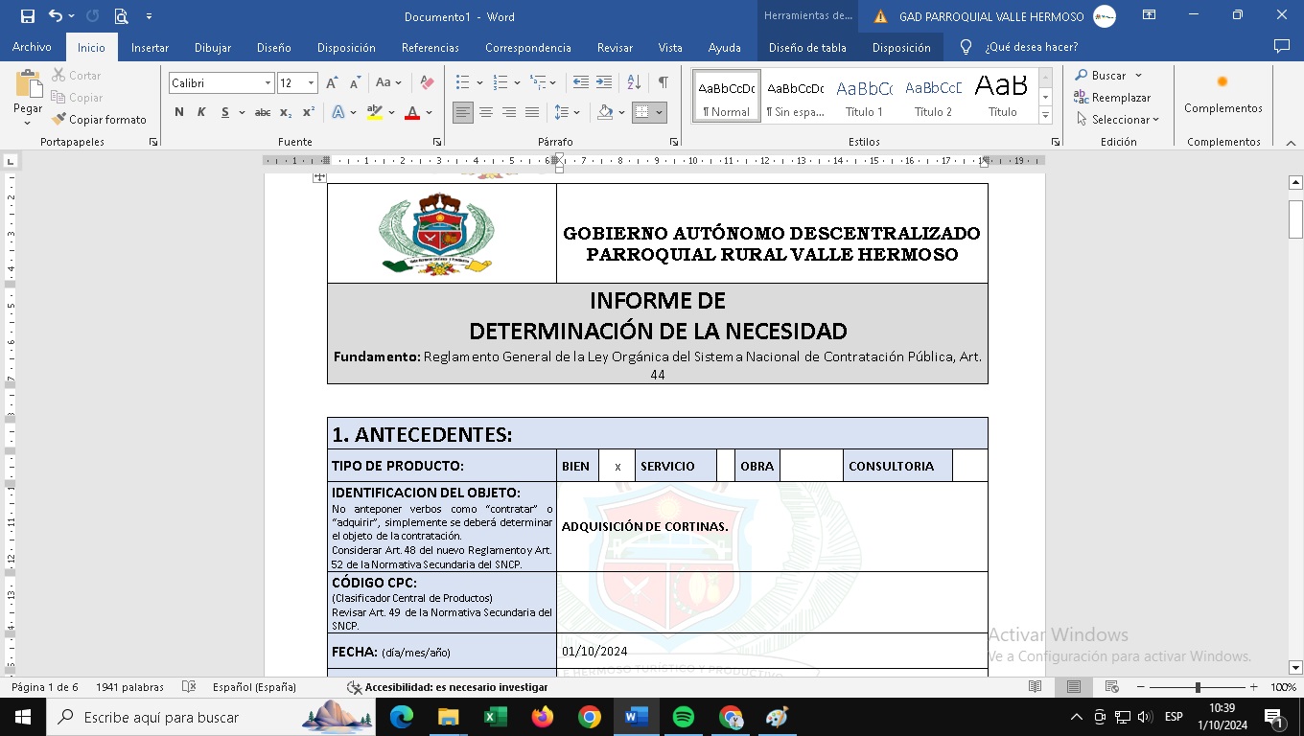The width and height of the screenshot is (1304, 736).
Task: Click the Reemplazar button
Action: click(x=1112, y=98)
